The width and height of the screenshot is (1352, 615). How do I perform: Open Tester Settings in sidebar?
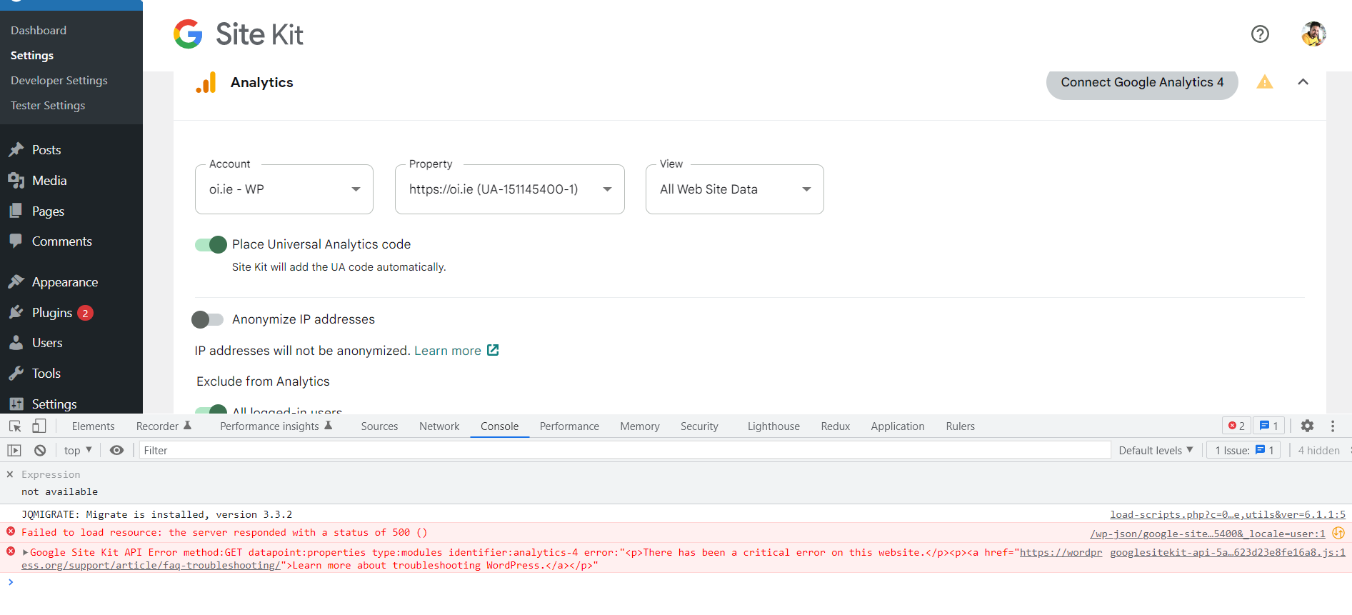(48, 105)
